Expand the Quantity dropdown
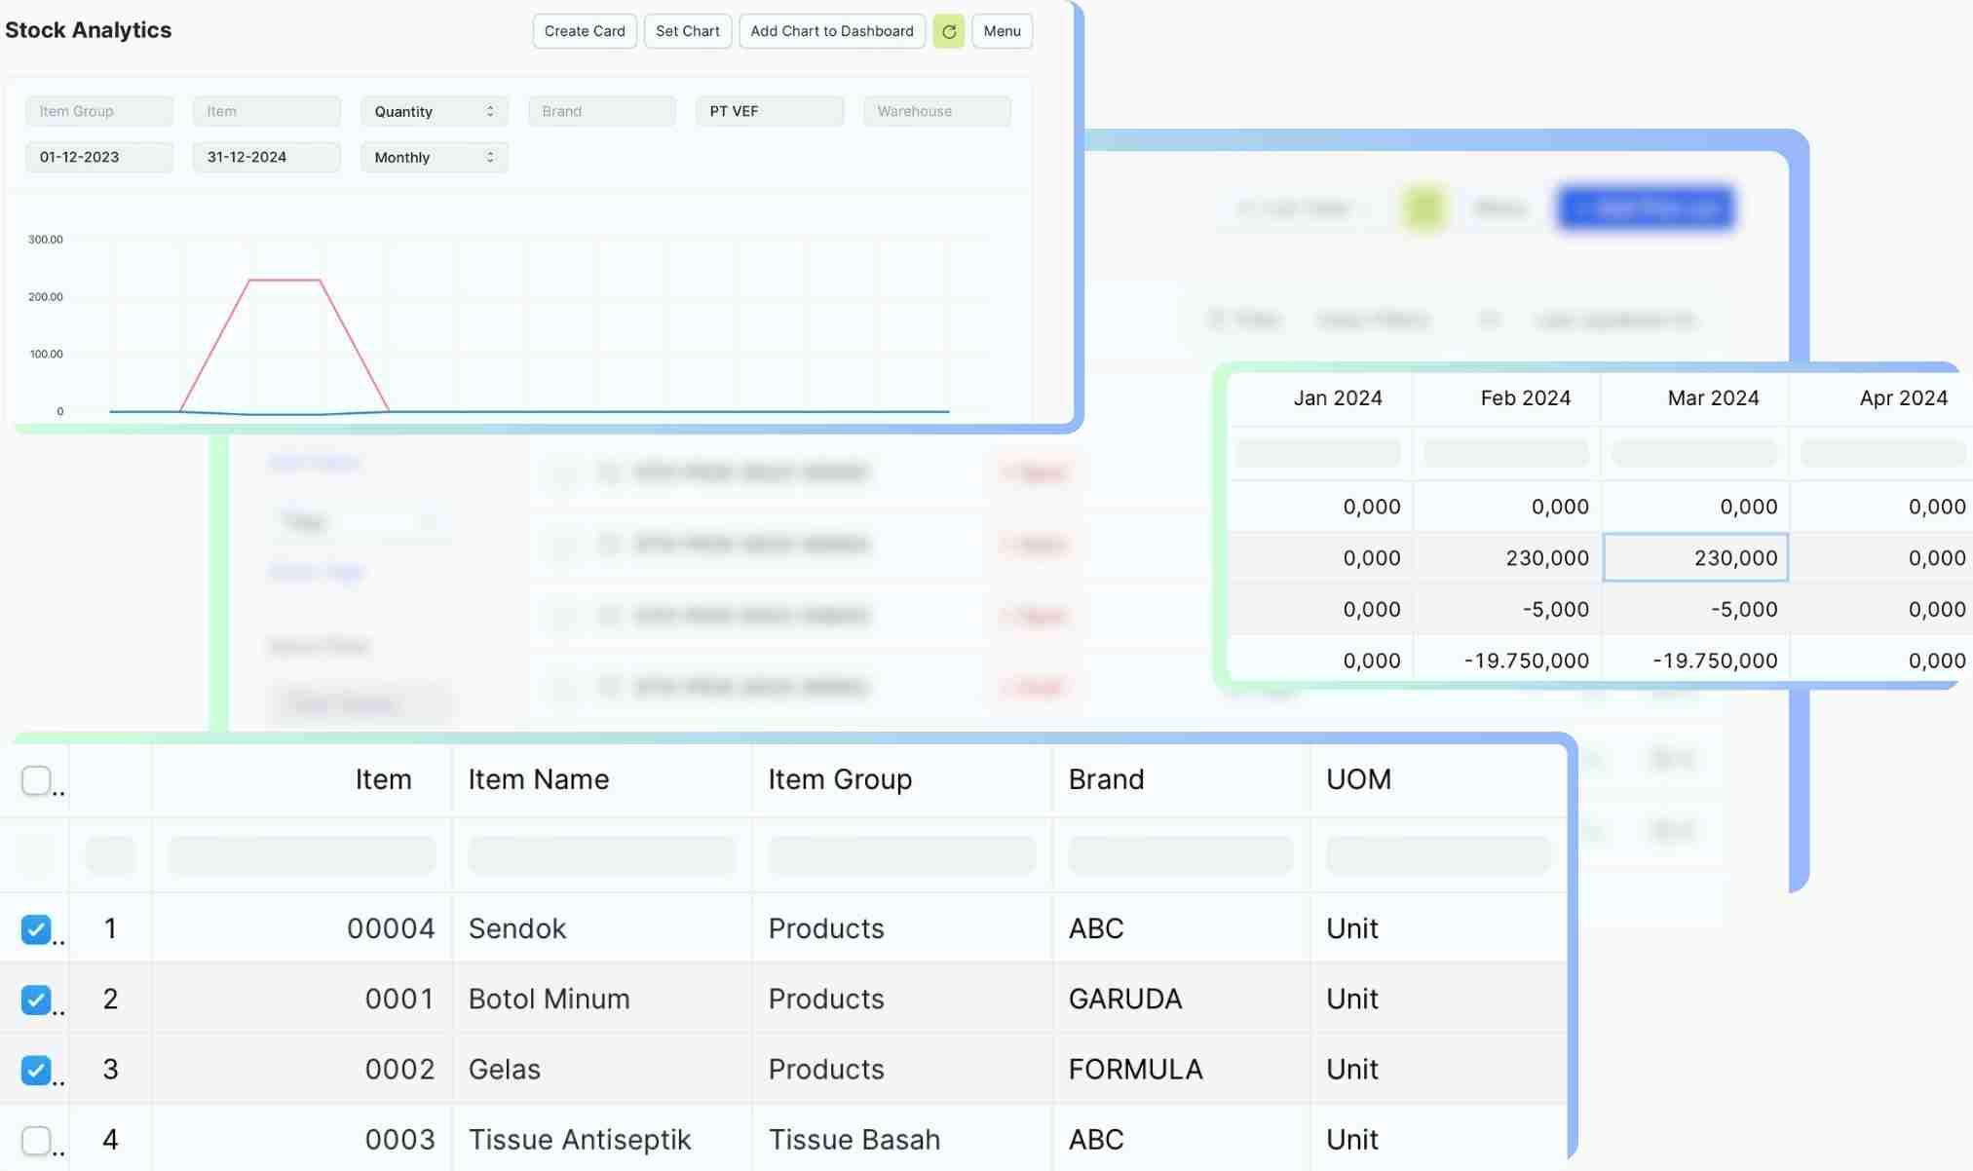This screenshot has height=1171, width=1973. [x=434, y=111]
